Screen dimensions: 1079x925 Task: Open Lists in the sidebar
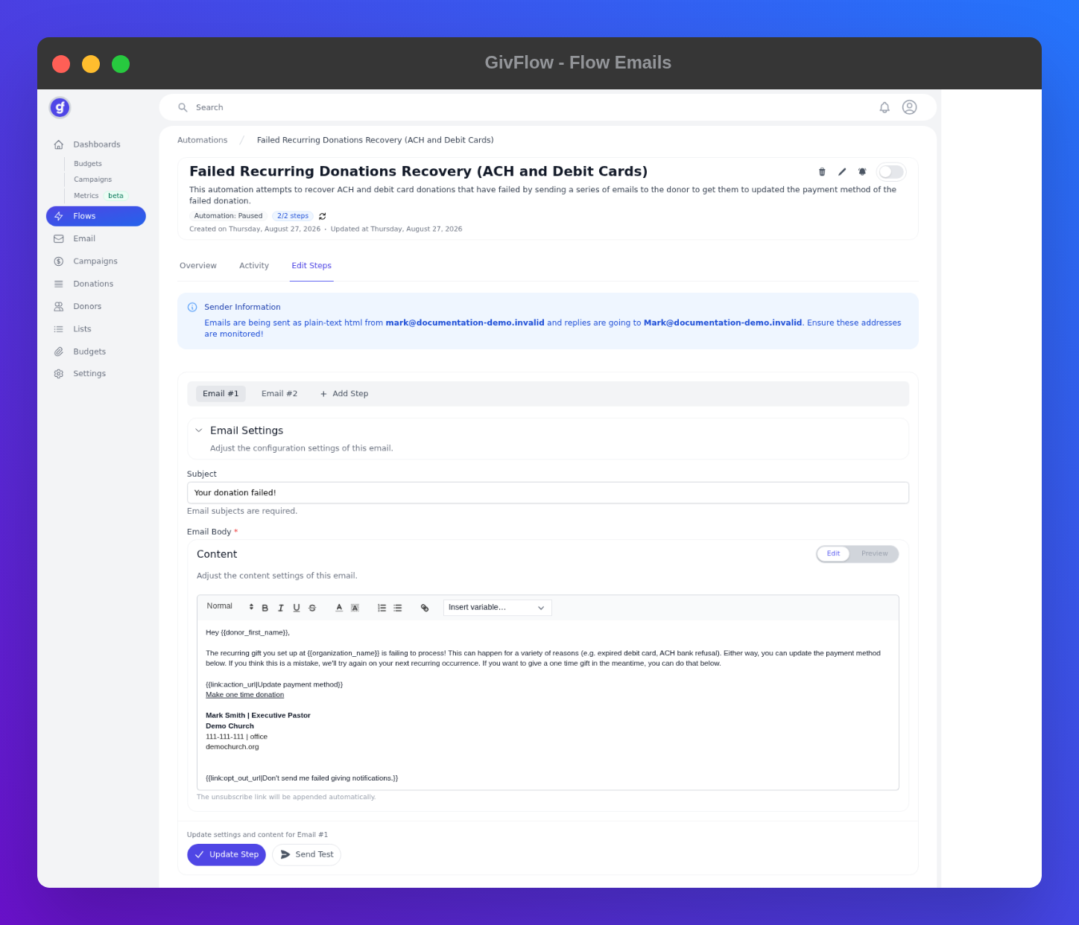pos(96,328)
